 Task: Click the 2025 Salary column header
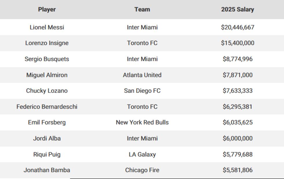point(237,10)
